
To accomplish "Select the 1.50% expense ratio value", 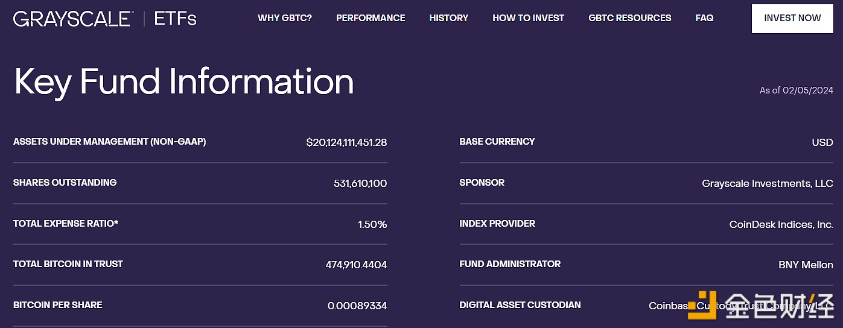I will point(372,224).
